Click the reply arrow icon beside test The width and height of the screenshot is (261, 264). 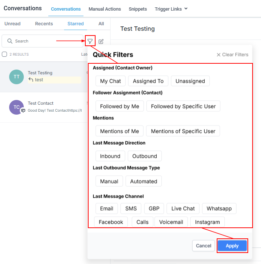pos(31,79)
